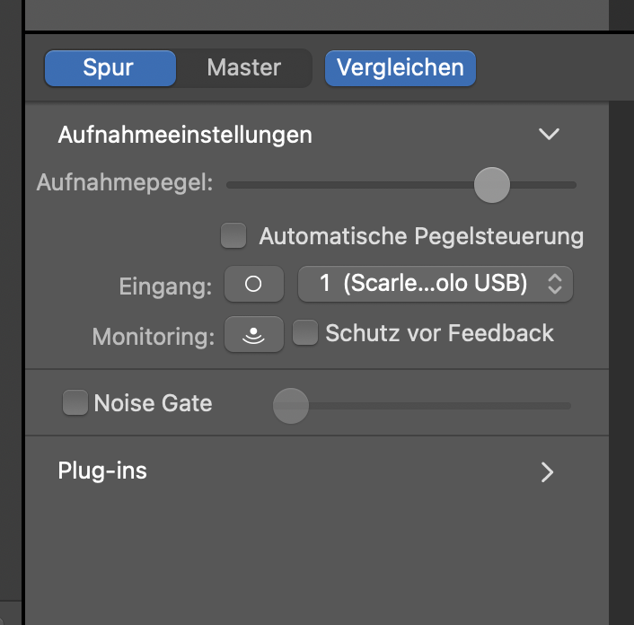
Task: Collapse Aufnahmeeinstellungen with the chevron icon
Action: click(x=549, y=134)
